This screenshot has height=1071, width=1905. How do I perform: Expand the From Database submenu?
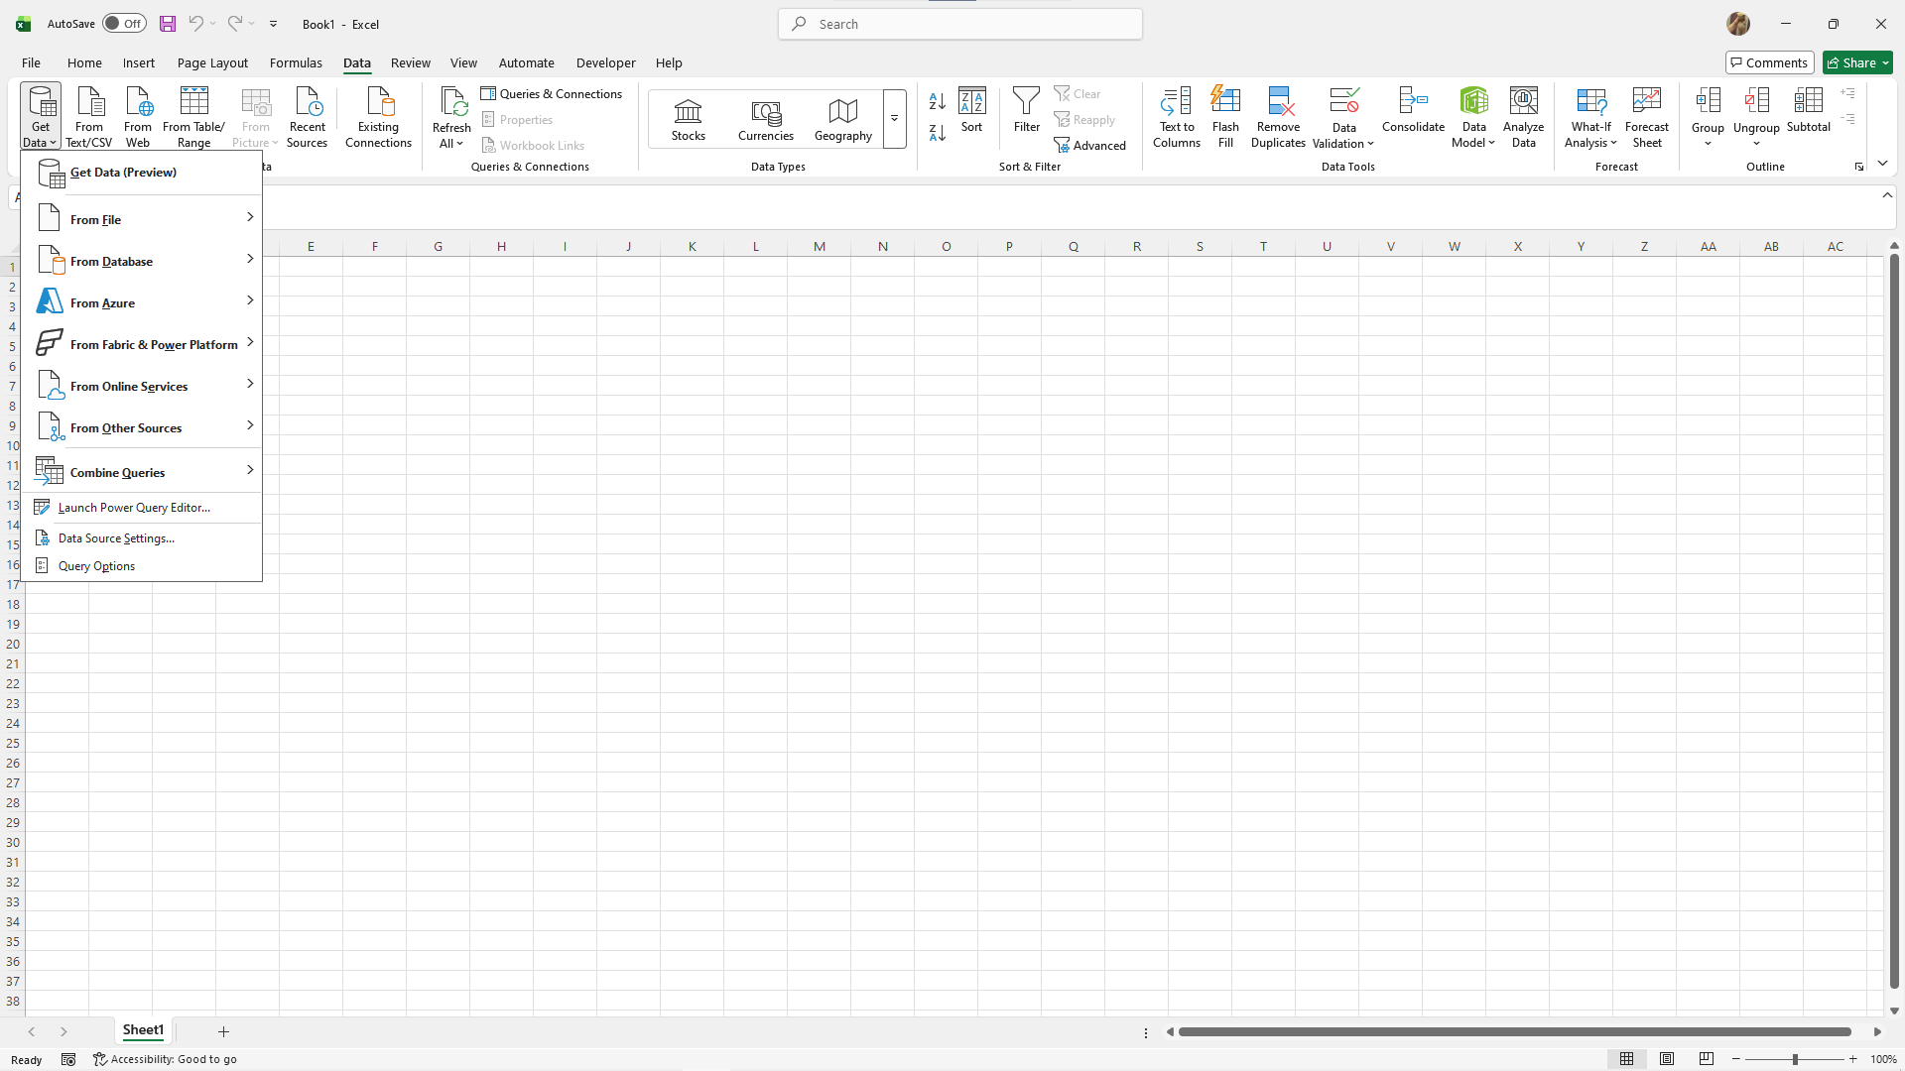point(145,261)
